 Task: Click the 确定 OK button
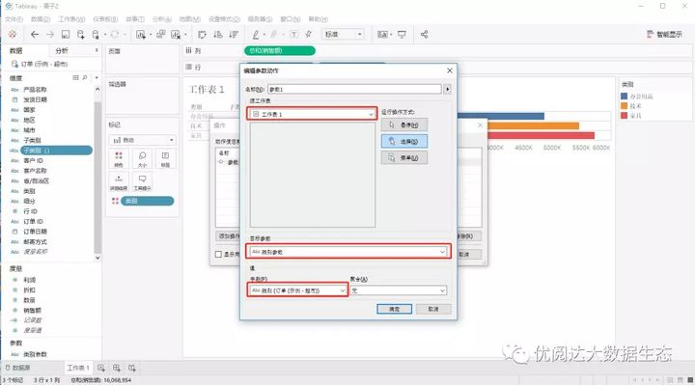click(394, 309)
